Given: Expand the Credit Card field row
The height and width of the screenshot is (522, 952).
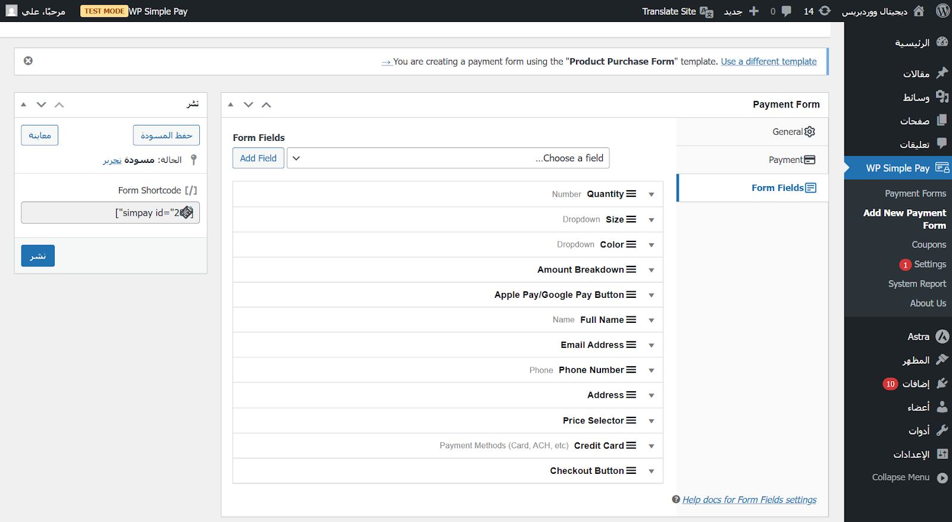Looking at the screenshot, I should (652, 446).
